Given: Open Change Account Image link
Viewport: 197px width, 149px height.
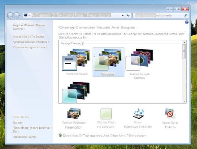Looking at the screenshot, I should coord(30,47).
